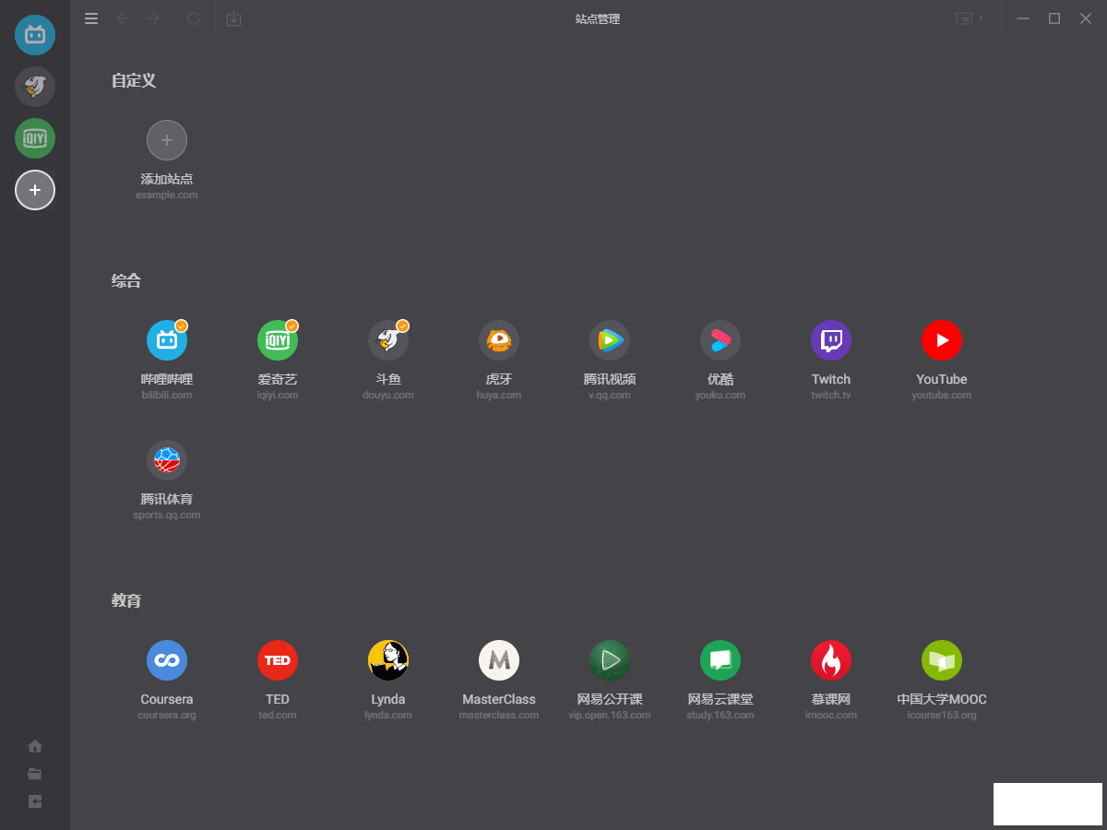The width and height of the screenshot is (1107, 830).
Task: Select the TED site icon
Action: (278, 660)
